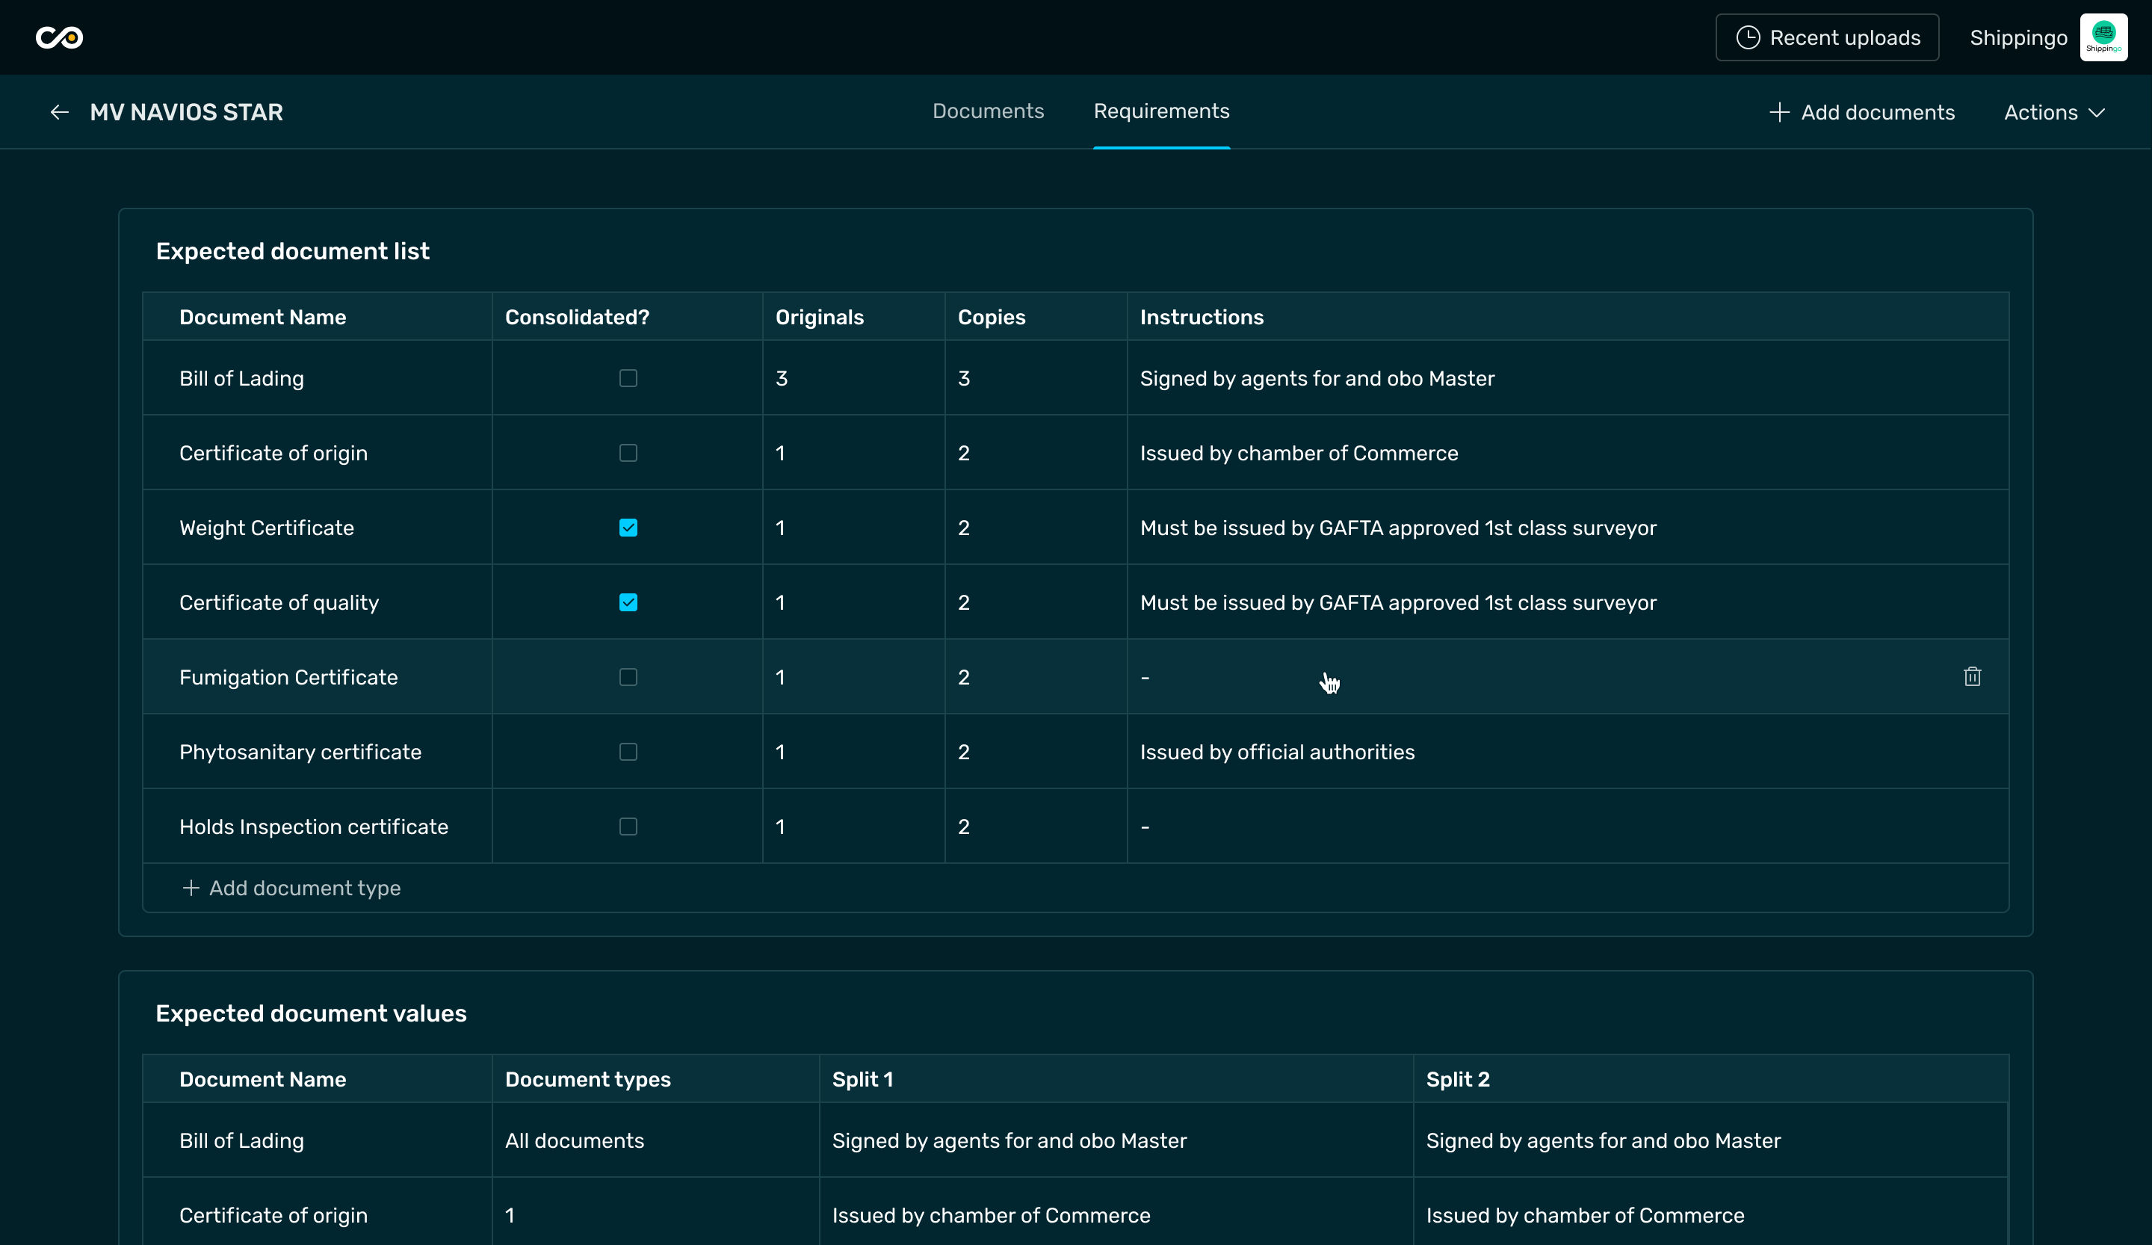Expand the Actions chevron arrow
The height and width of the screenshot is (1245, 2152).
[2097, 113]
